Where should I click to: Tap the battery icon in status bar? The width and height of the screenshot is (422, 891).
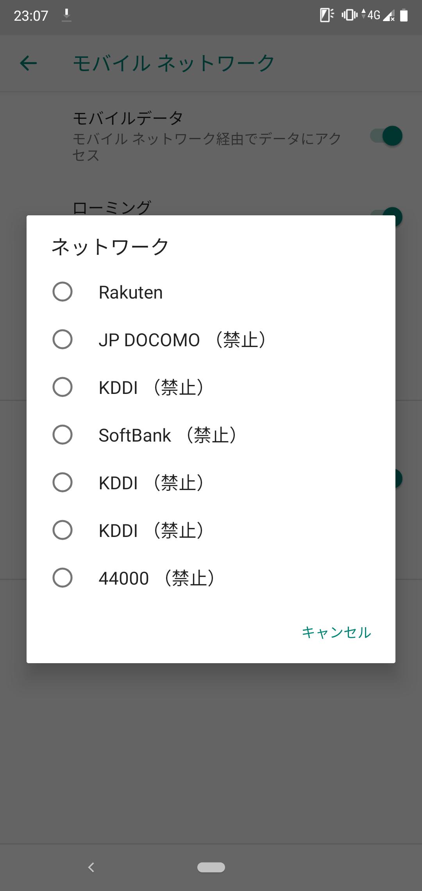tap(404, 15)
